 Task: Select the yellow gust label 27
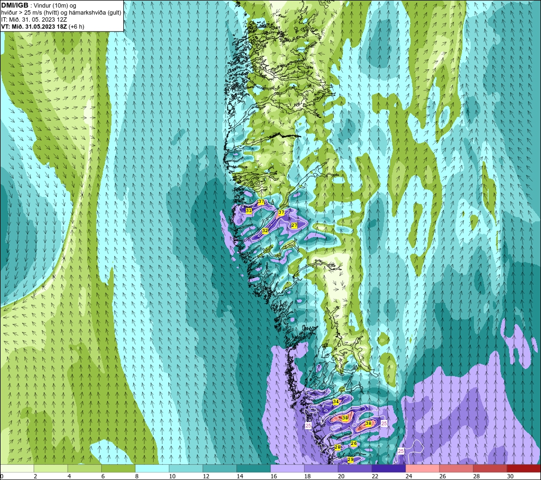point(294,225)
